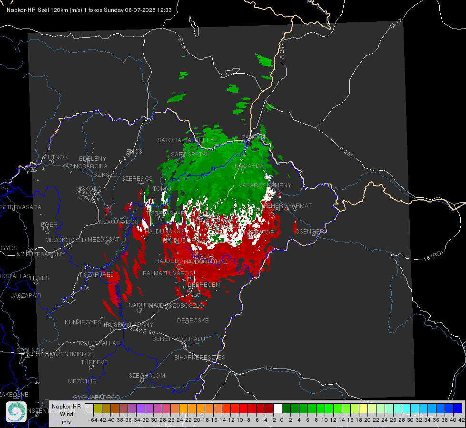This screenshot has width=466, height=428.
Task: Click the SZERENCS city label
Action: click(x=137, y=178)
